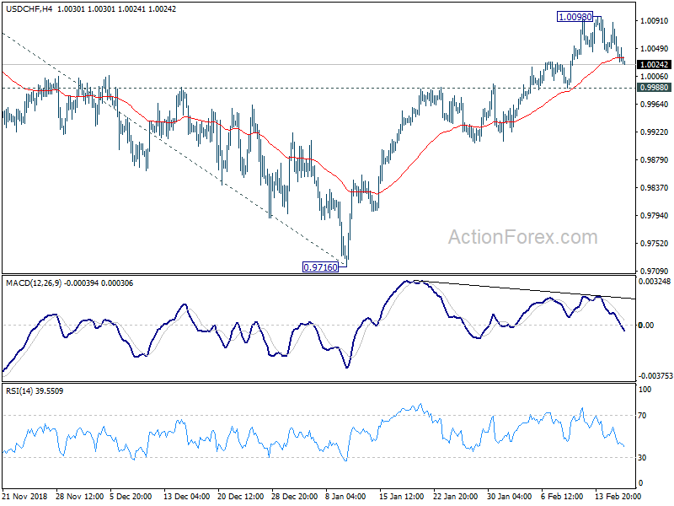
Task: Click the 0.97520 price axis value
Action: pyautogui.click(x=655, y=244)
